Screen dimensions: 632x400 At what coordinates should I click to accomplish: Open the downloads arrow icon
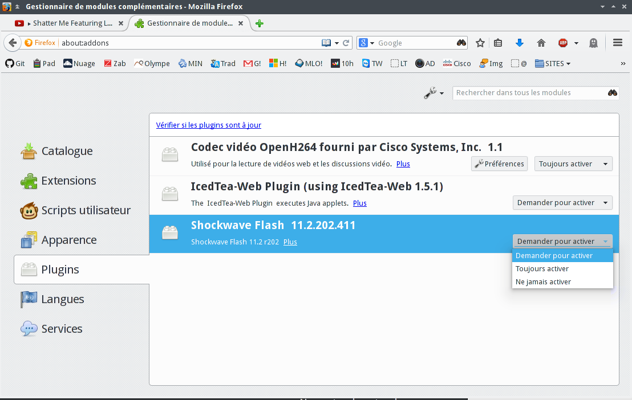click(520, 43)
